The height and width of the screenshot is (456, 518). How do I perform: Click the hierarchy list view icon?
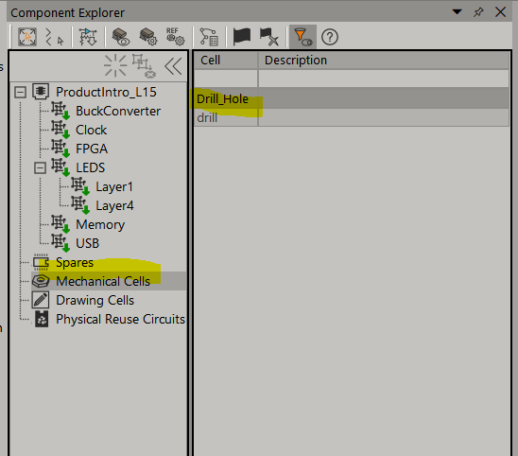209,37
